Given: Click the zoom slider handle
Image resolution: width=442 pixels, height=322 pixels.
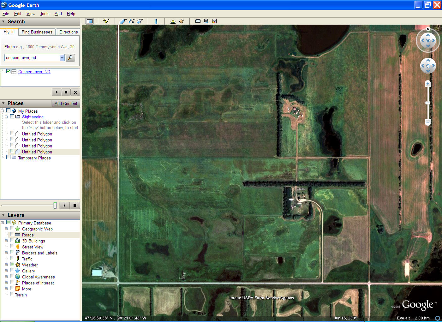Looking at the screenshot, I should [428, 103].
